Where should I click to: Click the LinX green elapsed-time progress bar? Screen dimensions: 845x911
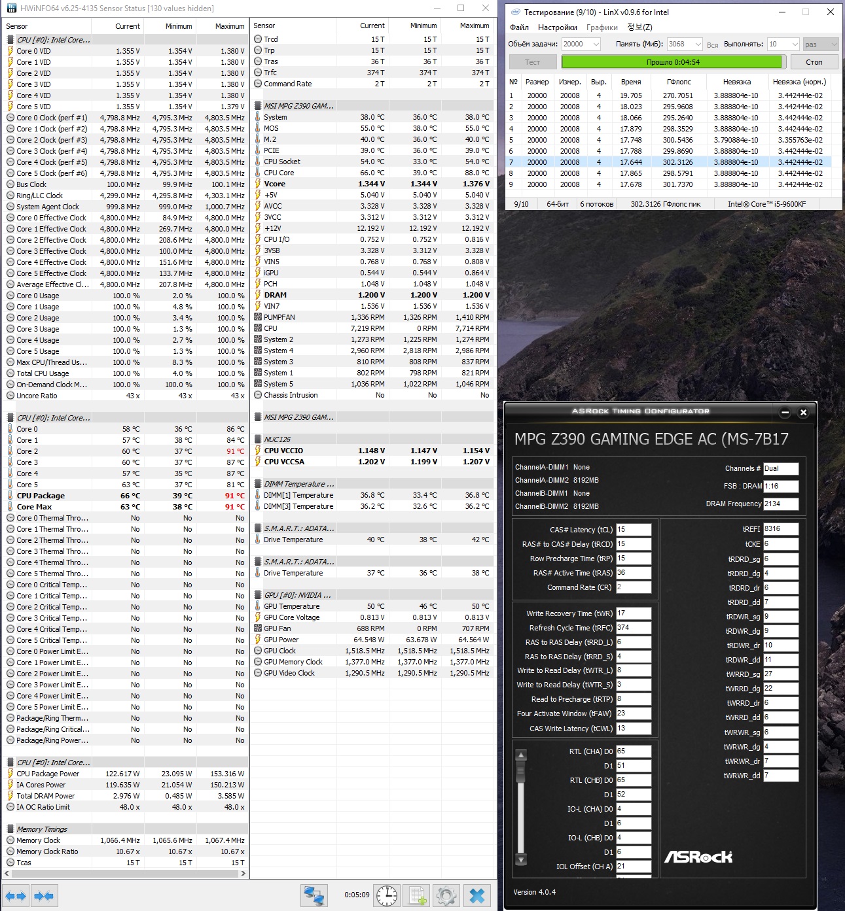[x=672, y=62]
